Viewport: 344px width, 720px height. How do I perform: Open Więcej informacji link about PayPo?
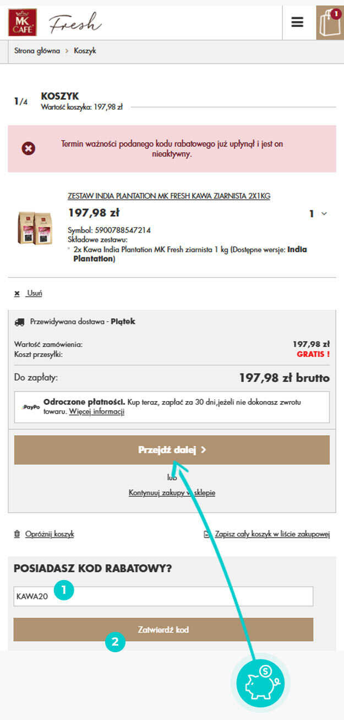pos(96,412)
